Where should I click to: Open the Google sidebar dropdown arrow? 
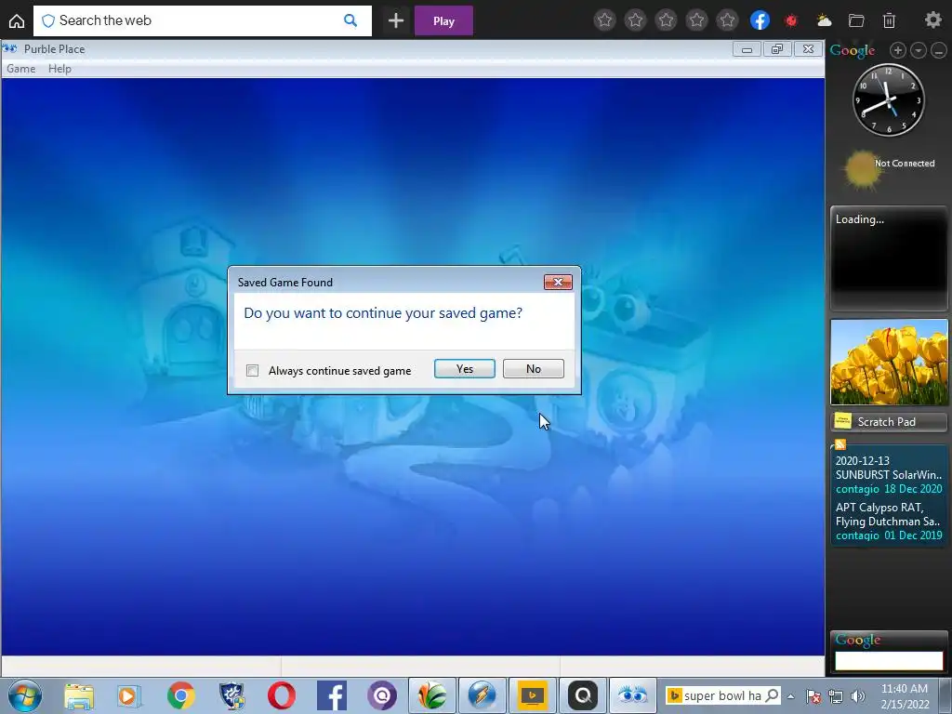(x=919, y=50)
